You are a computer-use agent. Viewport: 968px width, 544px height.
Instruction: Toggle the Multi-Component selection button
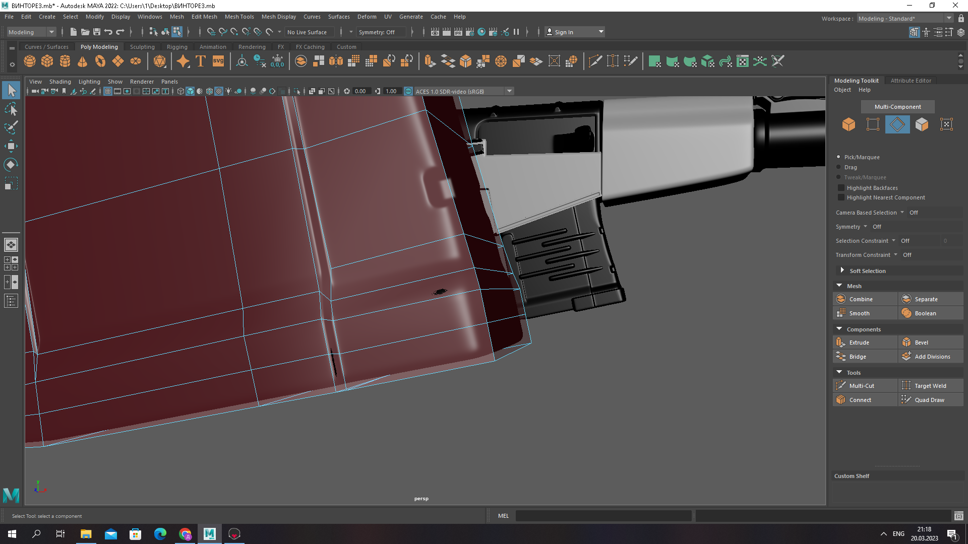click(x=897, y=107)
